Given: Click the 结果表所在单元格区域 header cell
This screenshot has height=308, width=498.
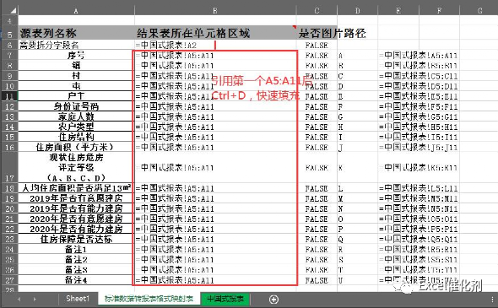Looking at the screenshot, I should 215,33.
